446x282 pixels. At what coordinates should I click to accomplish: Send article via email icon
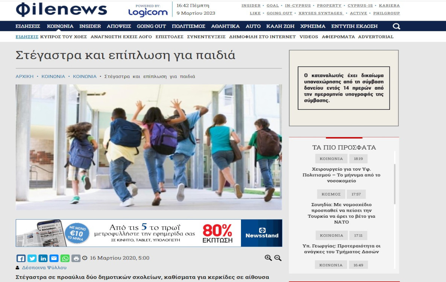pos(54,258)
